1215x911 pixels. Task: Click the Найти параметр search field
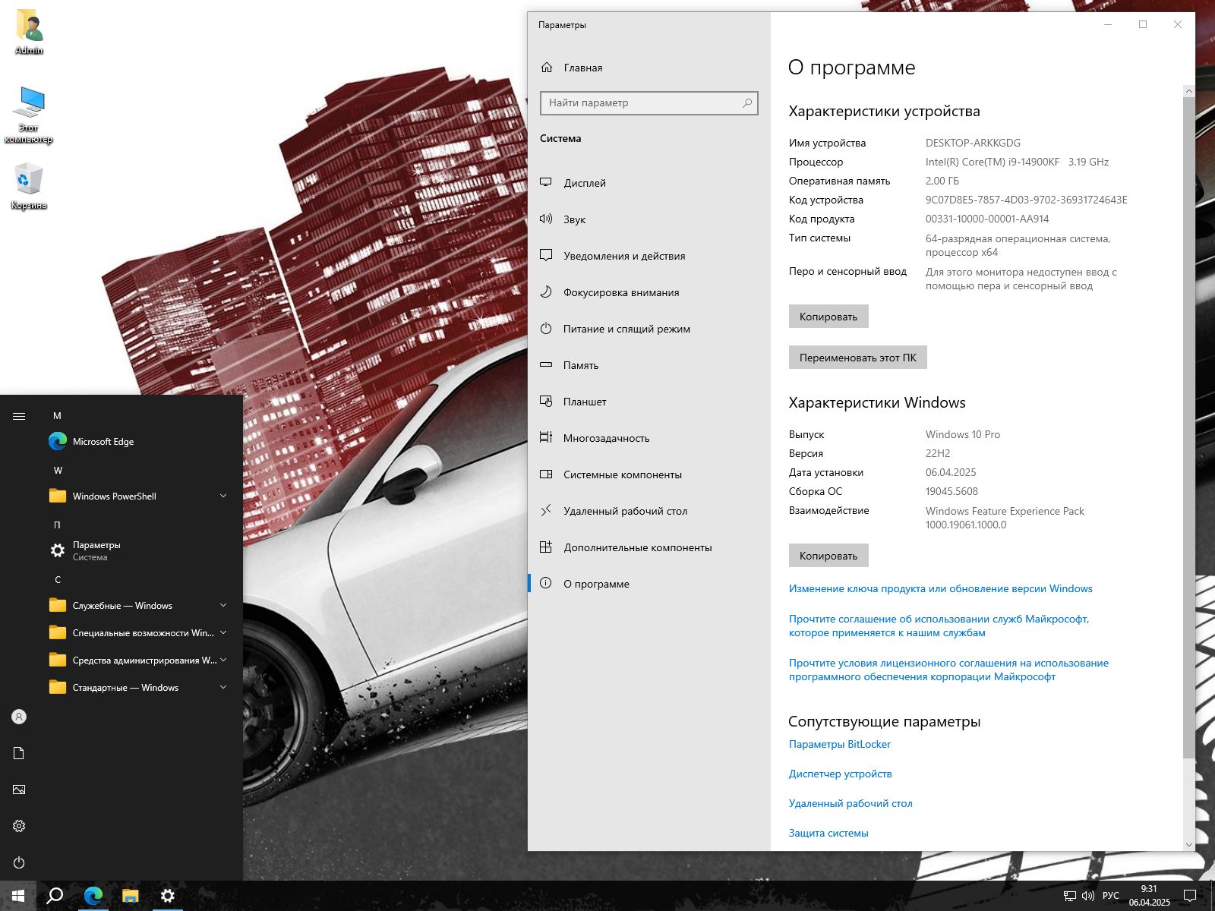click(642, 103)
